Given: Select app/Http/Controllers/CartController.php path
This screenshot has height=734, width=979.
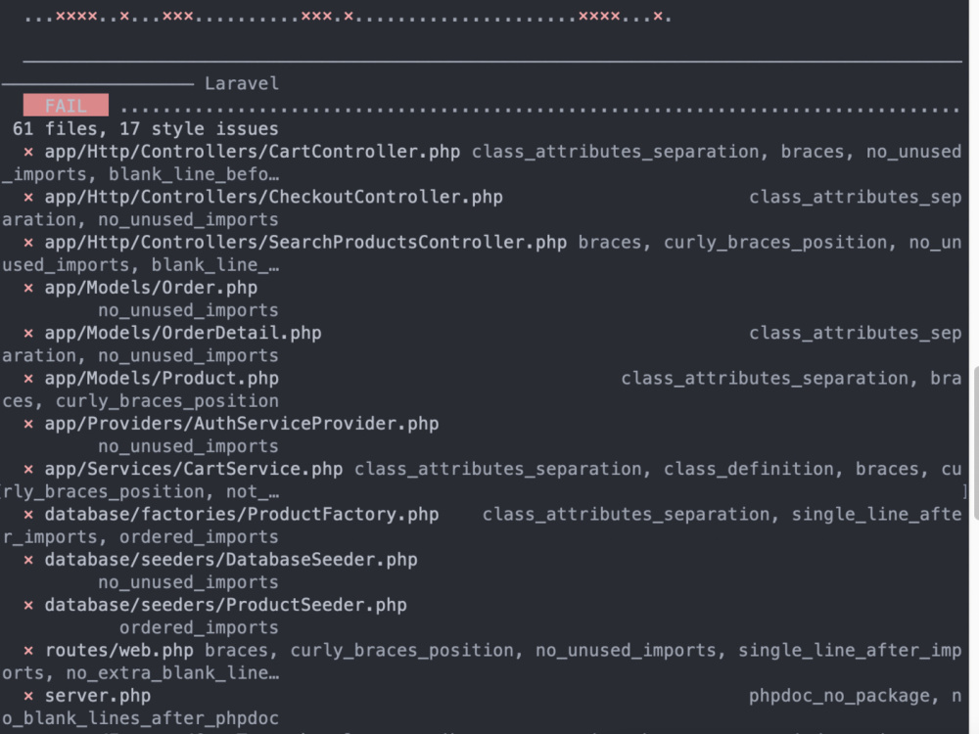Looking at the screenshot, I should [x=253, y=152].
